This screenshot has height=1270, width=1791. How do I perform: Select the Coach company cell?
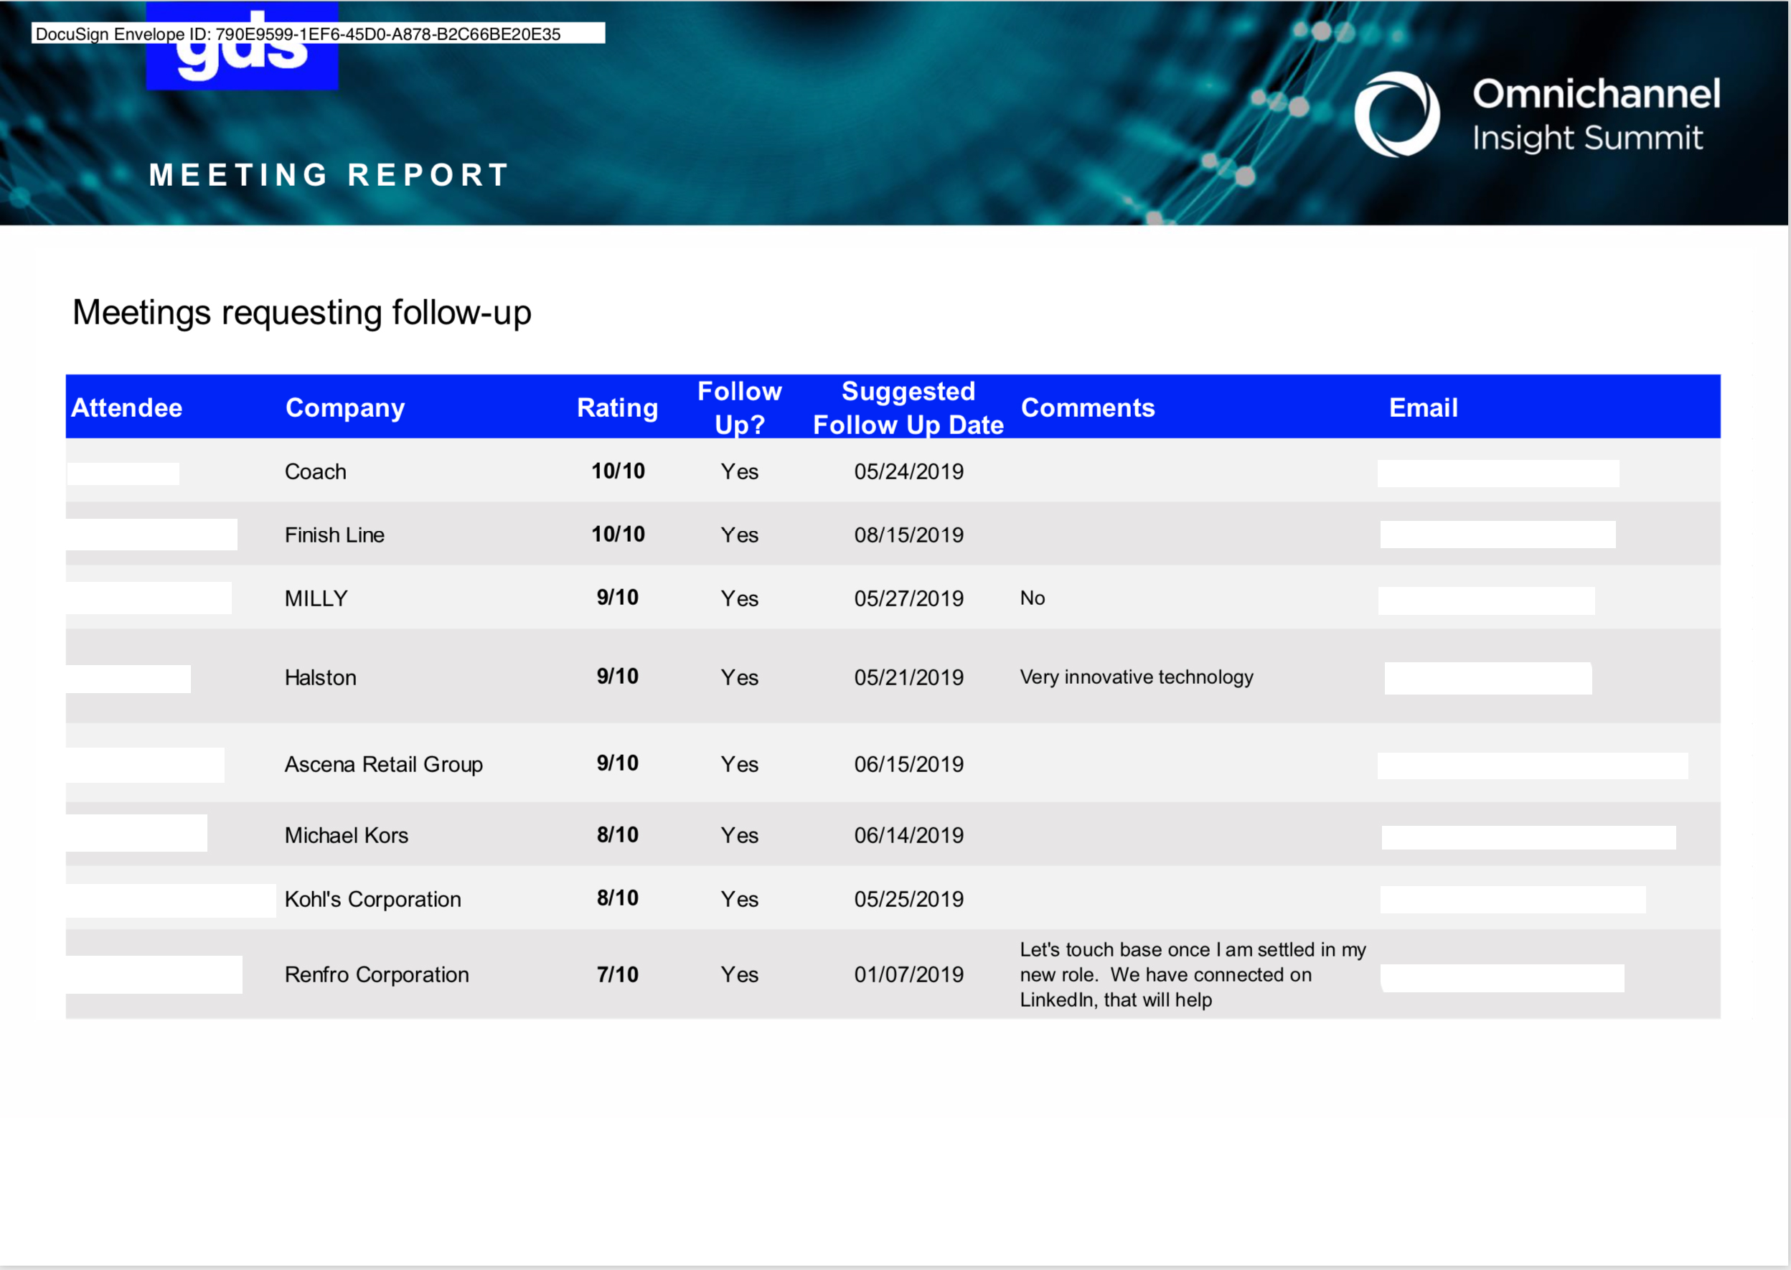315,471
